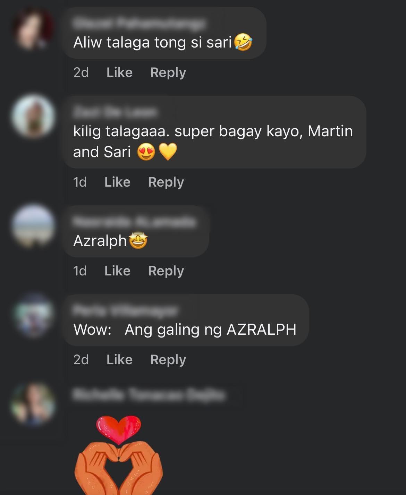This screenshot has width=406, height=495.
Task: Tap the laughing emoji after 'sari'
Action: click(x=243, y=42)
